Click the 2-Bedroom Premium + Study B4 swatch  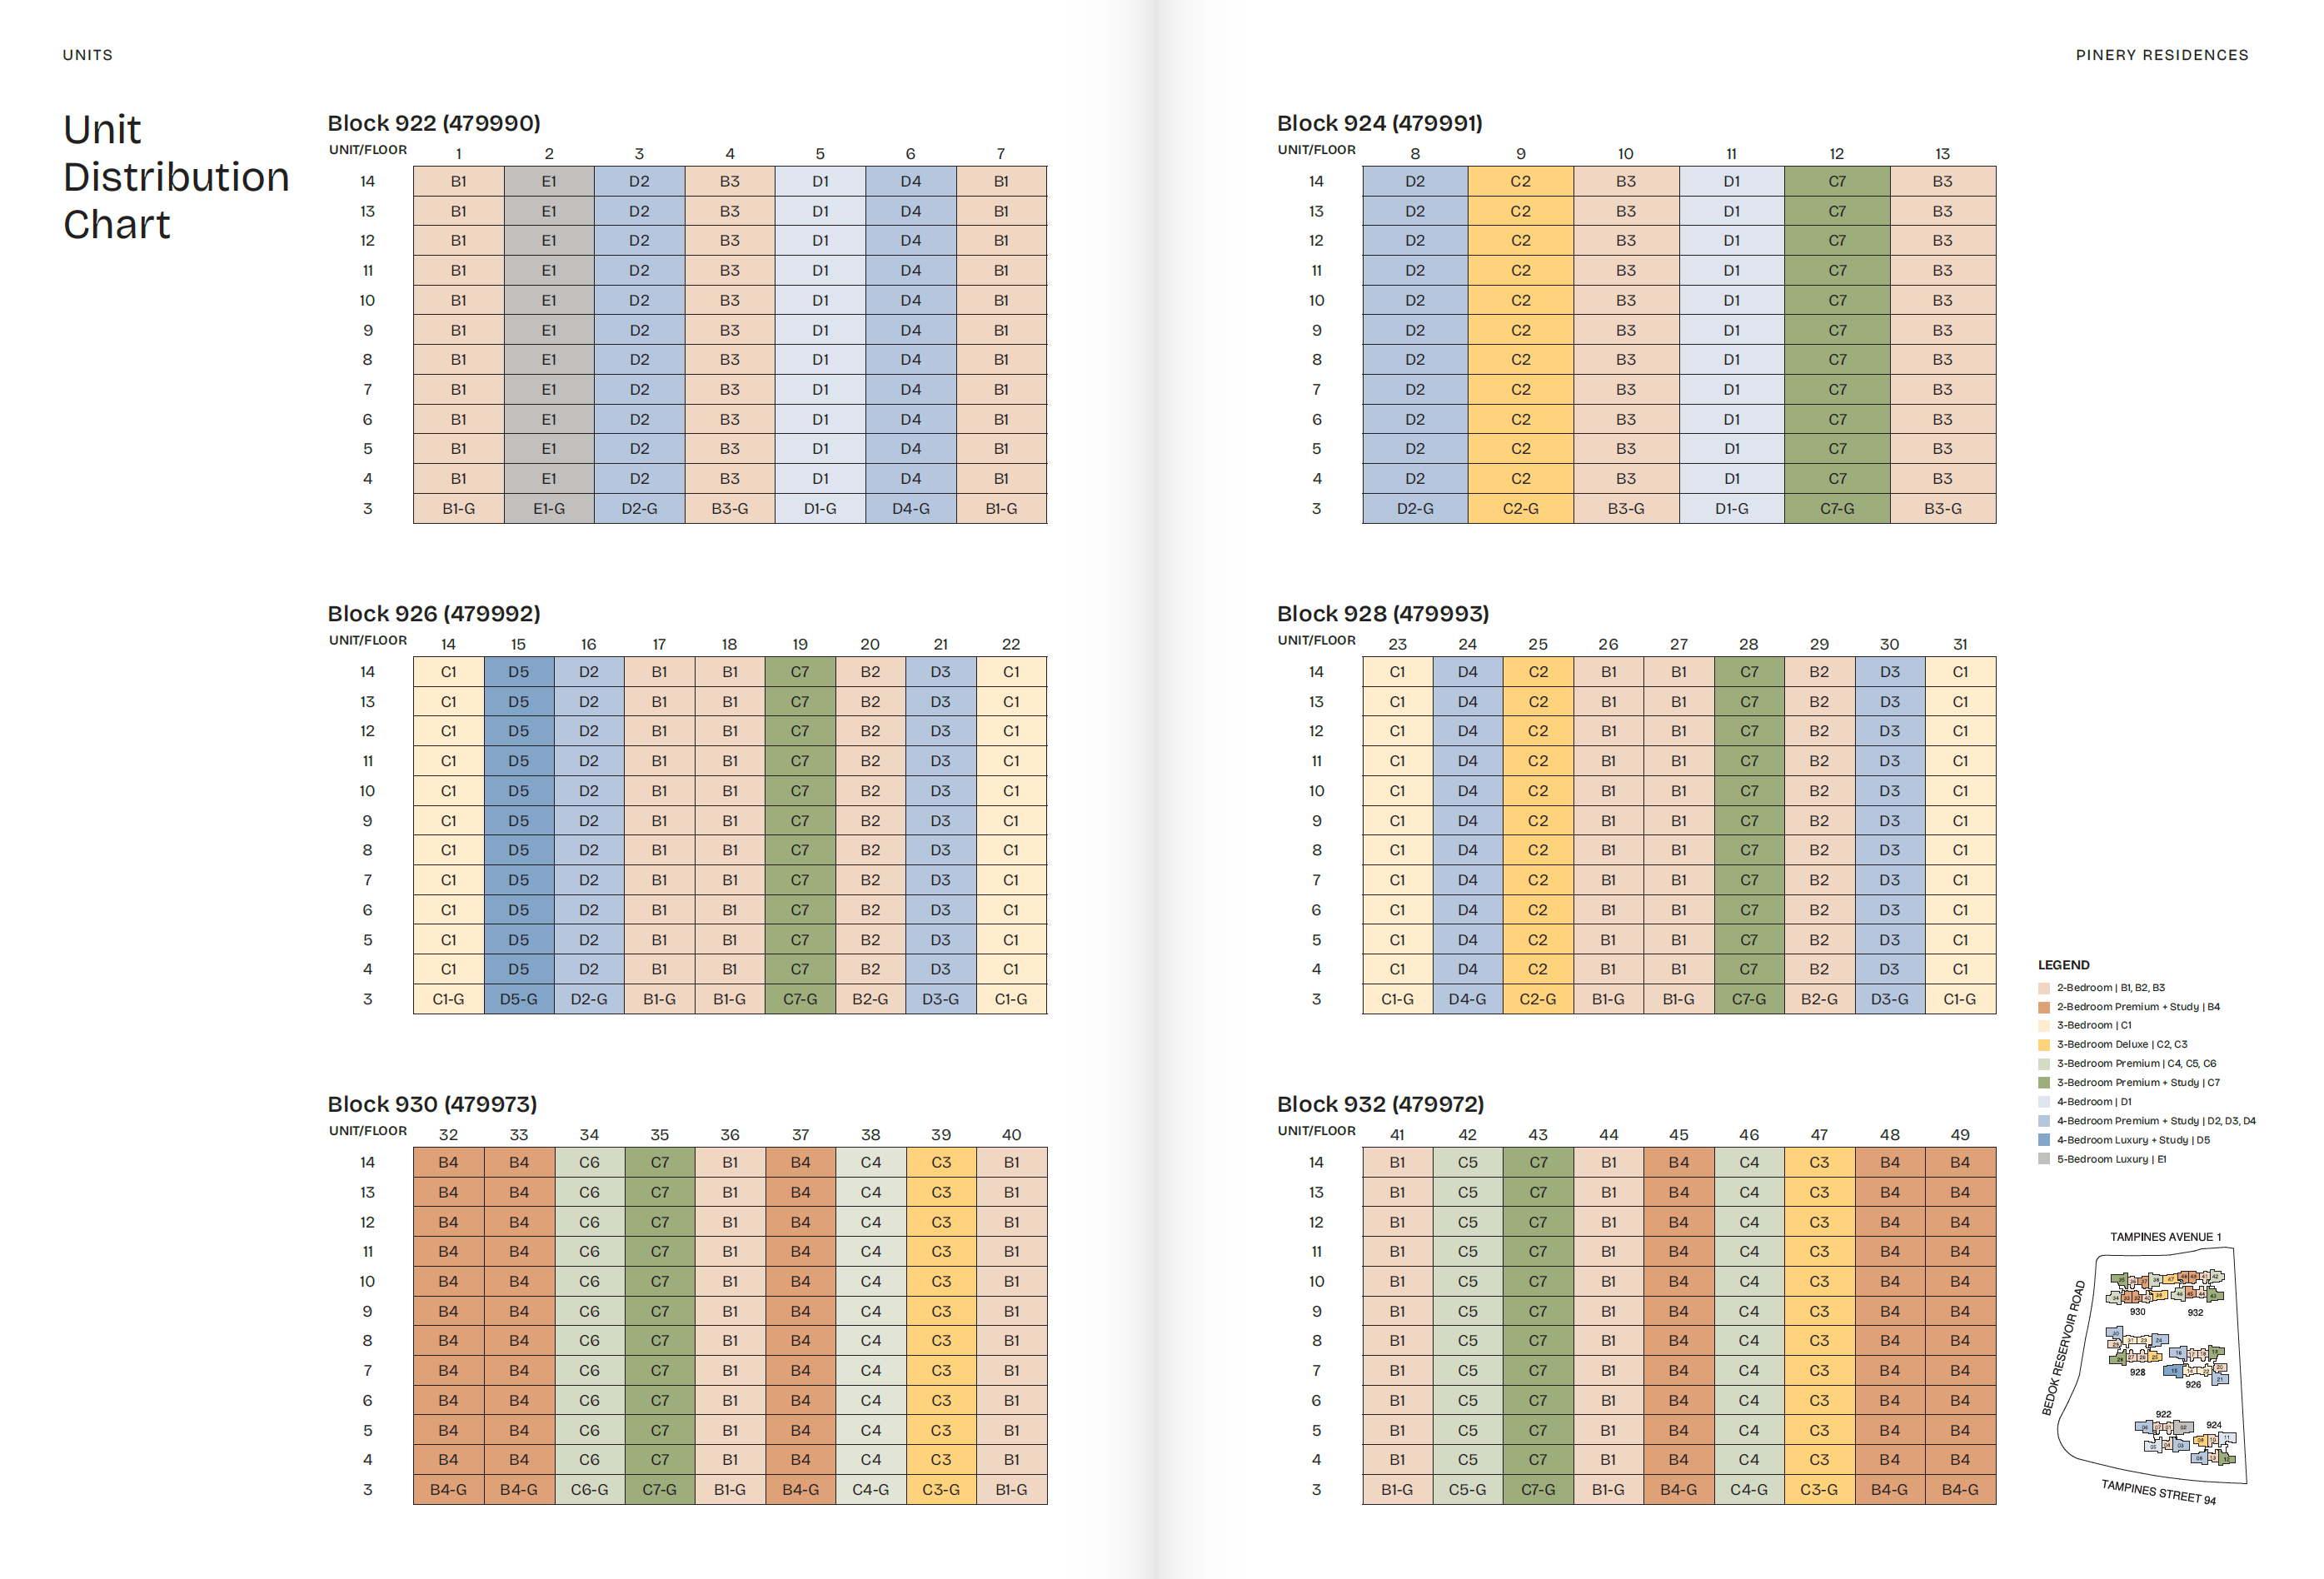(2044, 1007)
